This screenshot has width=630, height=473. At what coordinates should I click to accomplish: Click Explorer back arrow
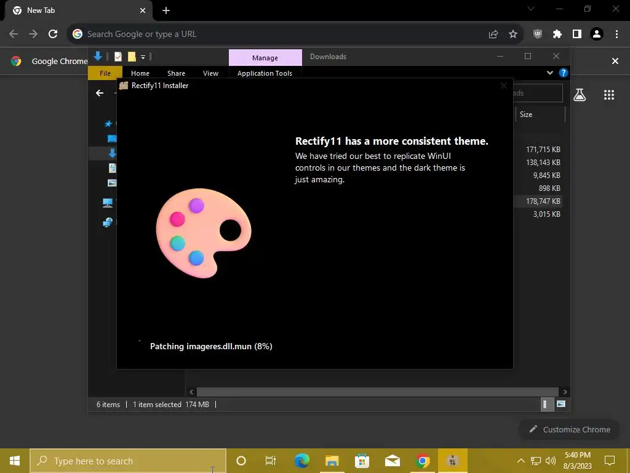click(100, 94)
